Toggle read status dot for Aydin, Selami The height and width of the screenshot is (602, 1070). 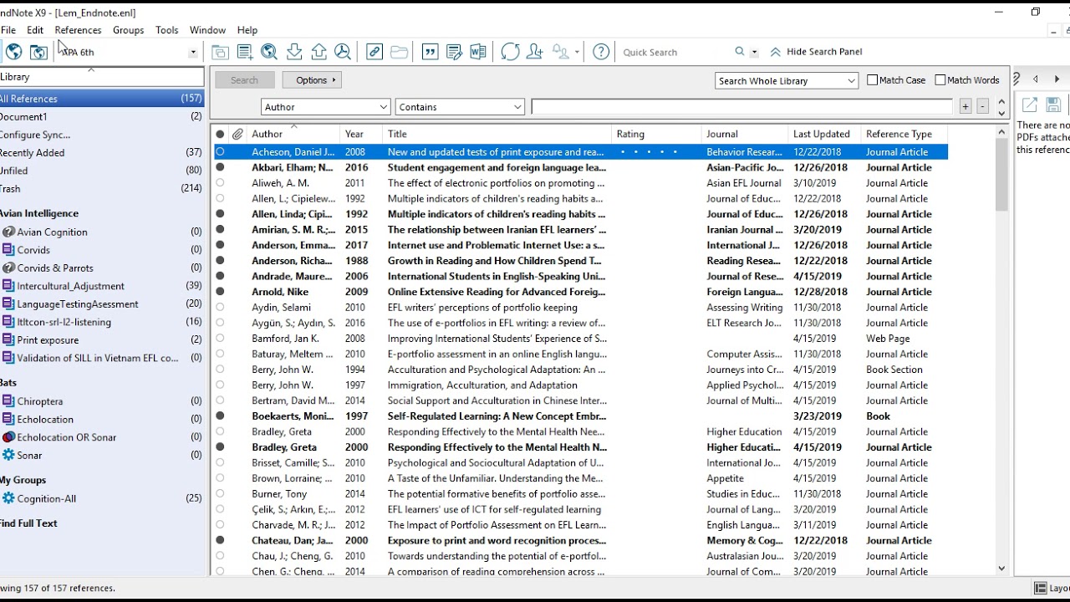(x=220, y=308)
